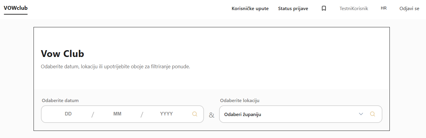
Task: Click the filtering instructions description text
Action: [x=115, y=66]
